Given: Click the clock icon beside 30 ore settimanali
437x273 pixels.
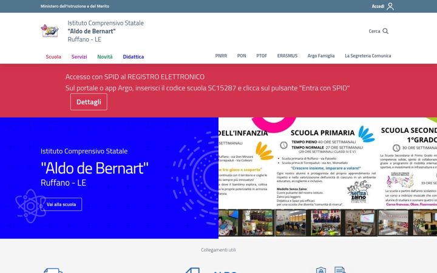Looking at the screenshot, I should [396, 148].
